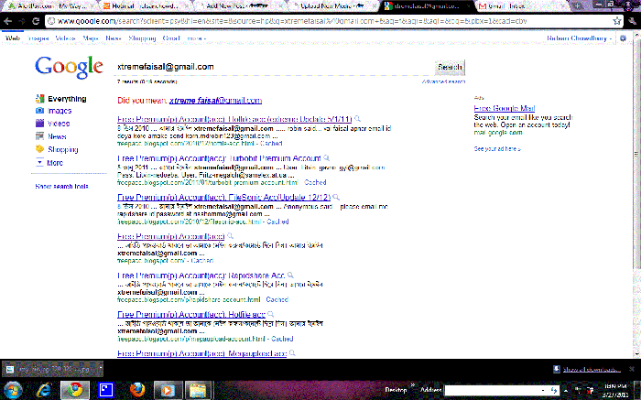This screenshot has height=400, width=641.
Task: Open a new tab with plus button
Action: (577, 5)
